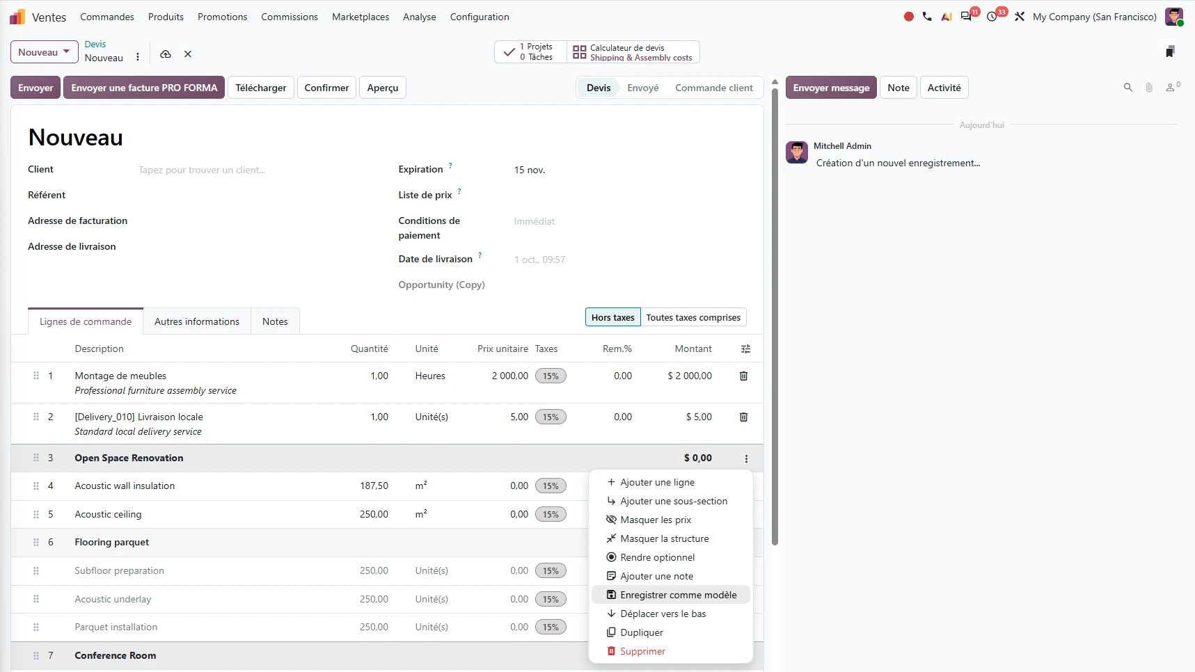Open the AI assistant icon in top bar
The image size is (1195, 672).
(x=947, y=17)
